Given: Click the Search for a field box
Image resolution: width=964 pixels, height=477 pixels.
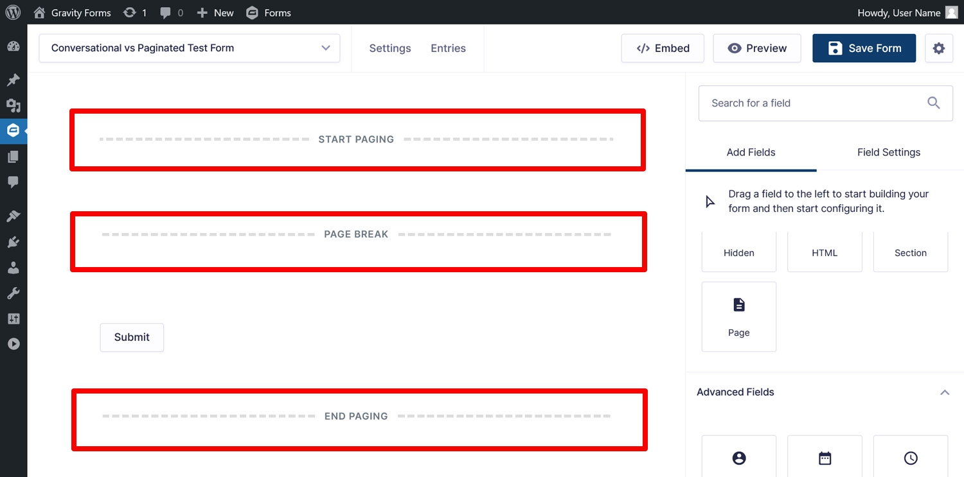Looking at the screenshot, I should coord(826,103).
